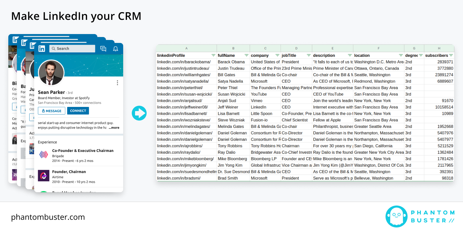Open filter dropdown for jobTitle column
This screenshot has width=463, height=231.
[309, 55]
